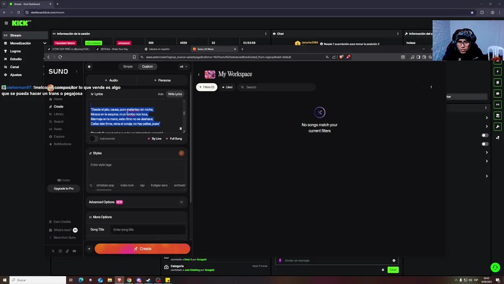The image size is (504, 284).
Task: Click the translate icon in the Suno address bar
Action: tap(327, 57)
